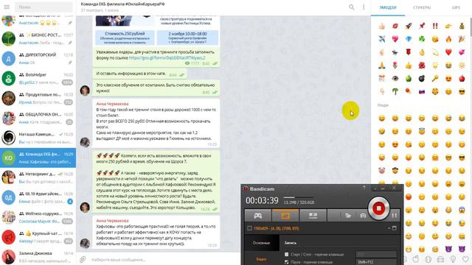
Task: Open Bandicam Основные settings tab
Action: (261, 243)
